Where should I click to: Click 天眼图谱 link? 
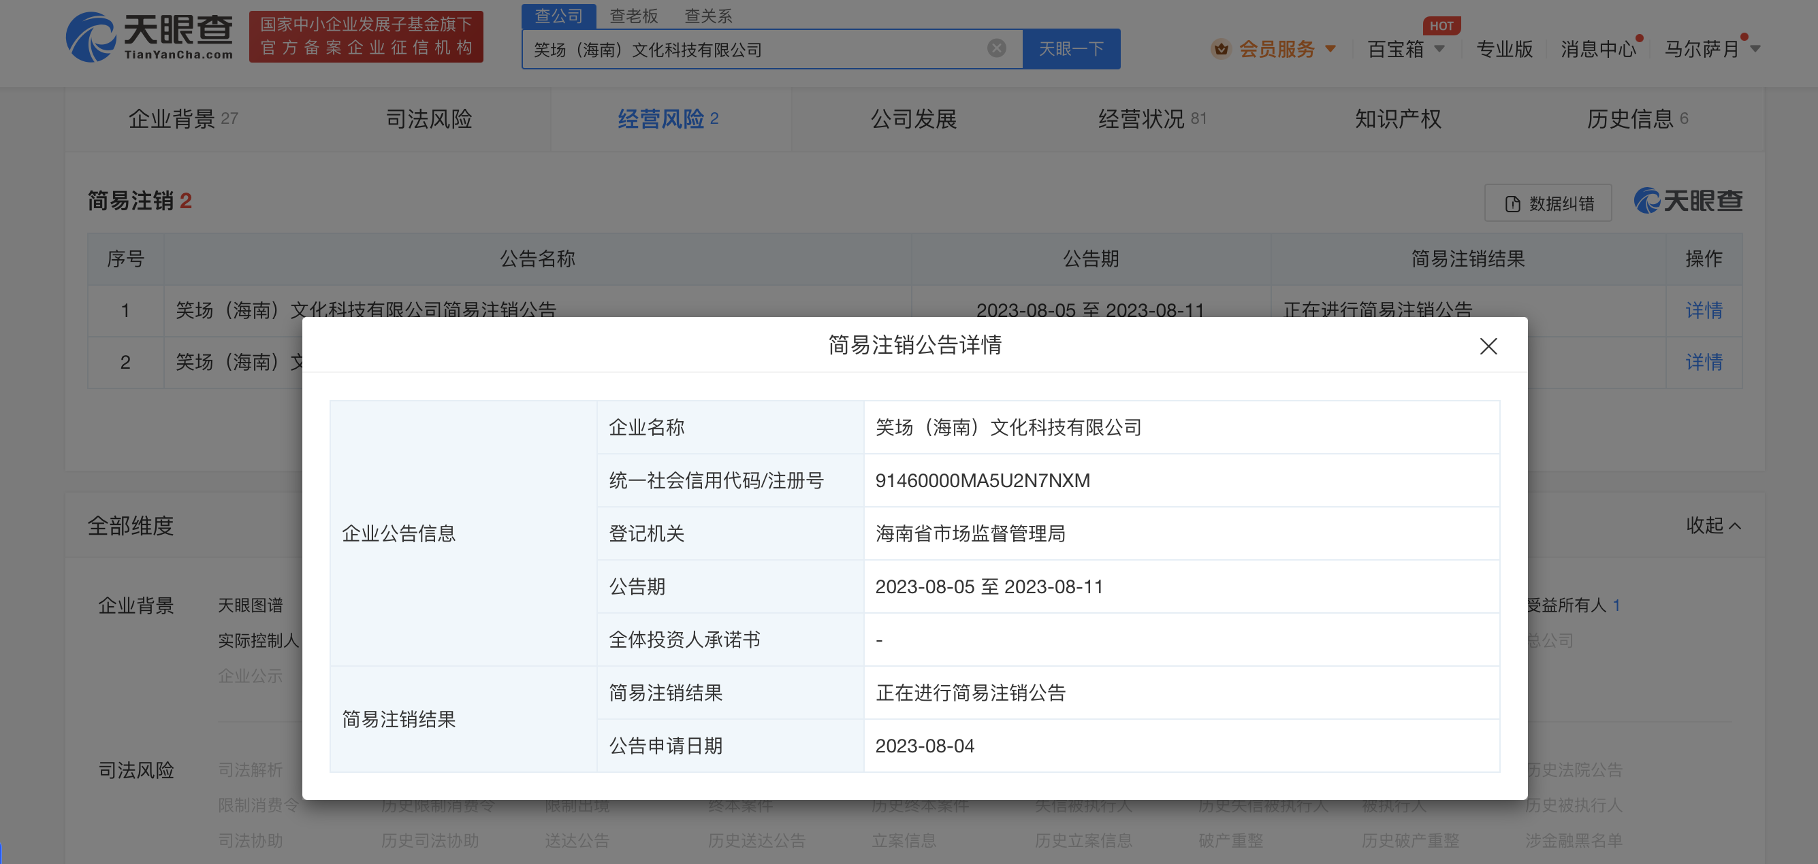click(250, 605)
